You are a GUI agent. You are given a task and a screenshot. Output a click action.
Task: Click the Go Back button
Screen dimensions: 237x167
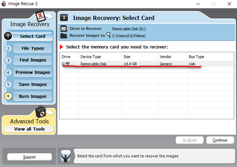tap(189, 140)
